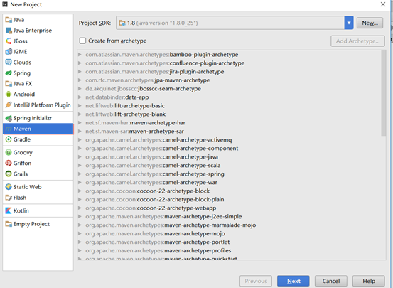Select Gradle label in list
The height and width of the screenshot is (288, 393).
click(22, 139)
